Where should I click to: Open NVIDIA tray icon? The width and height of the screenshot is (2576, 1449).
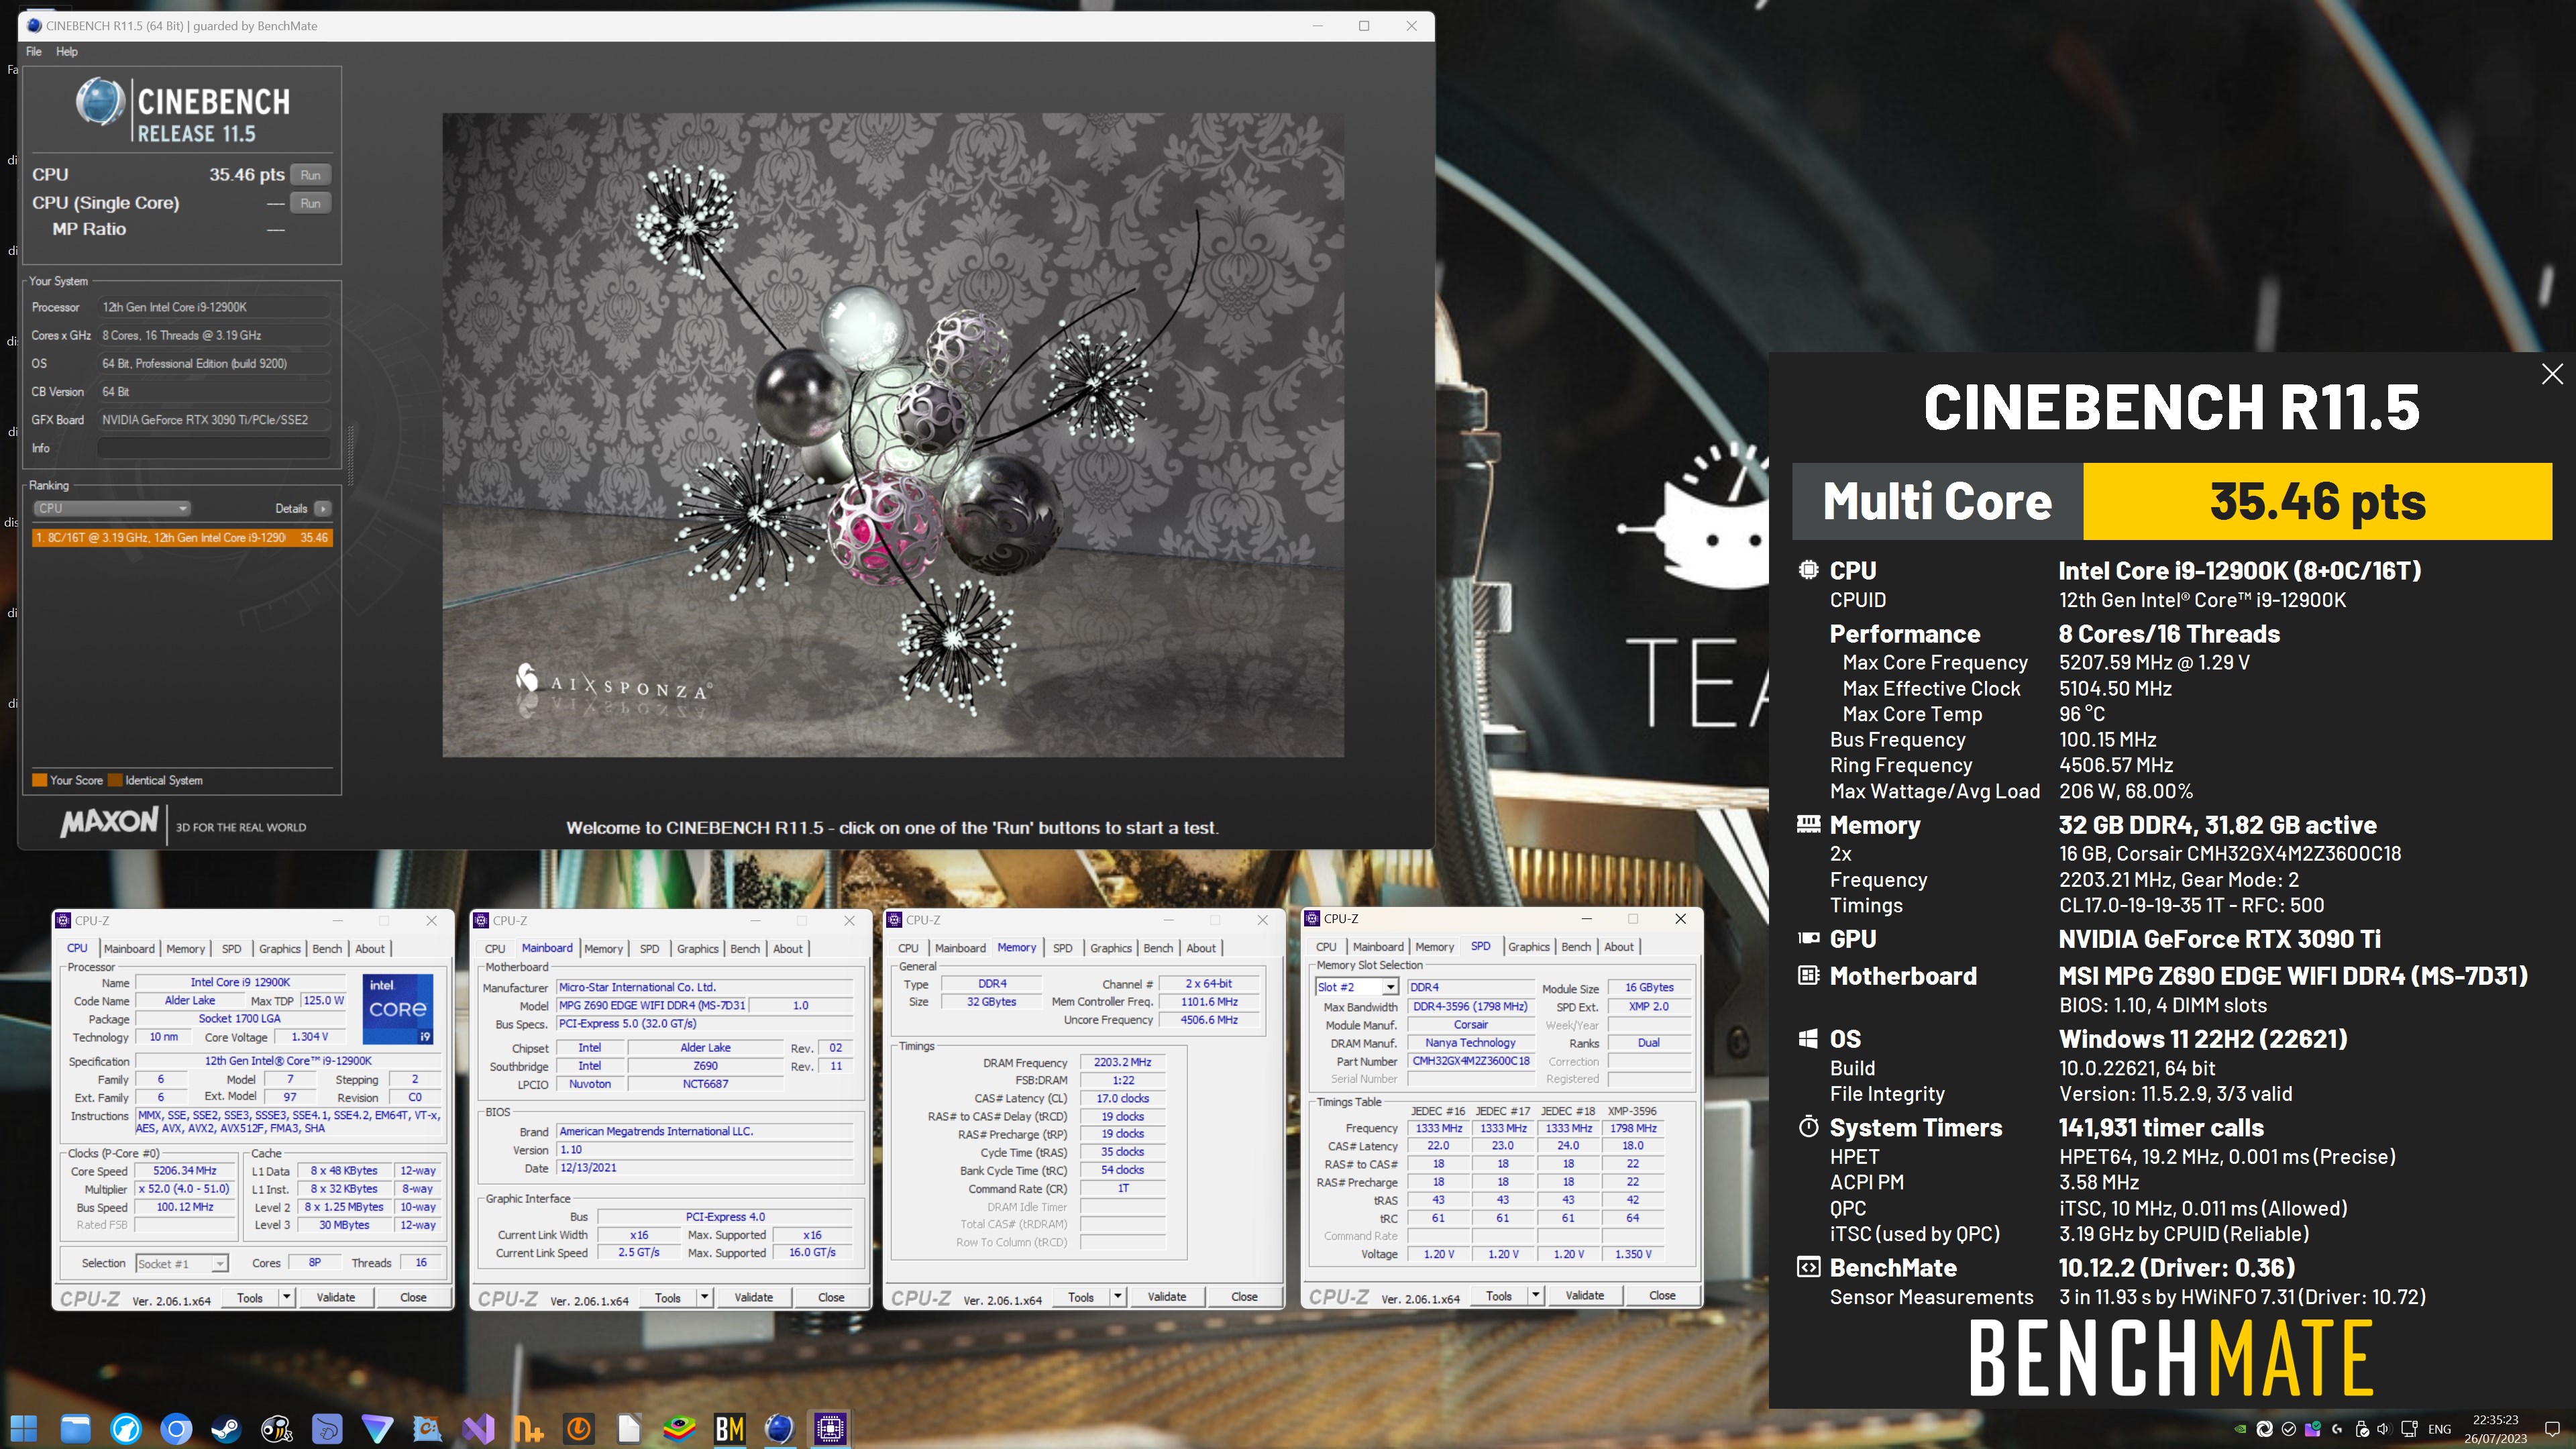click(x=2241, y=1429)
